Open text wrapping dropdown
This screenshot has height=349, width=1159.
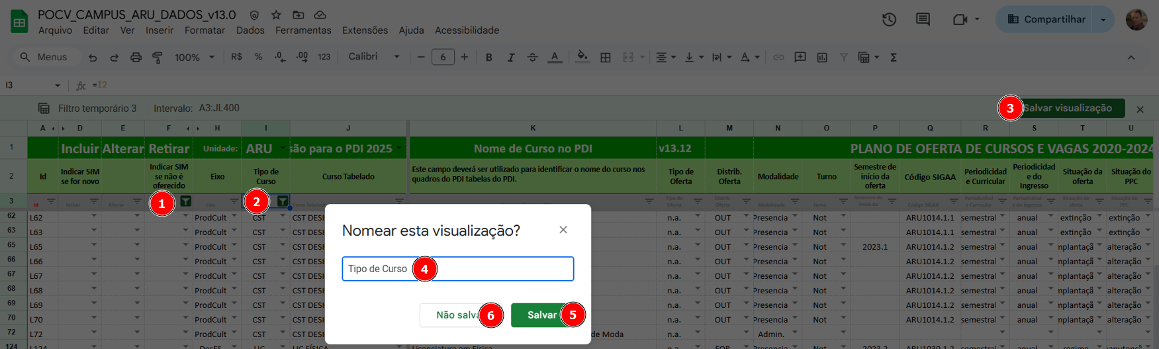pyautogui.click(x=721, y=58)
